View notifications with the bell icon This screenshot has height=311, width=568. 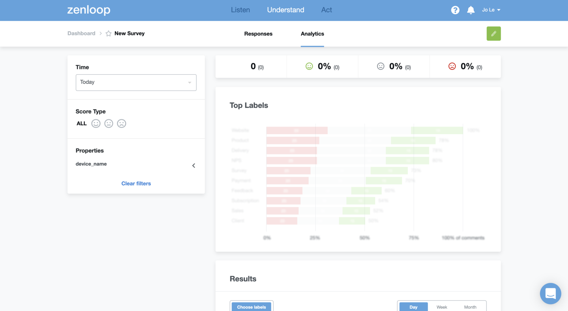470,10
